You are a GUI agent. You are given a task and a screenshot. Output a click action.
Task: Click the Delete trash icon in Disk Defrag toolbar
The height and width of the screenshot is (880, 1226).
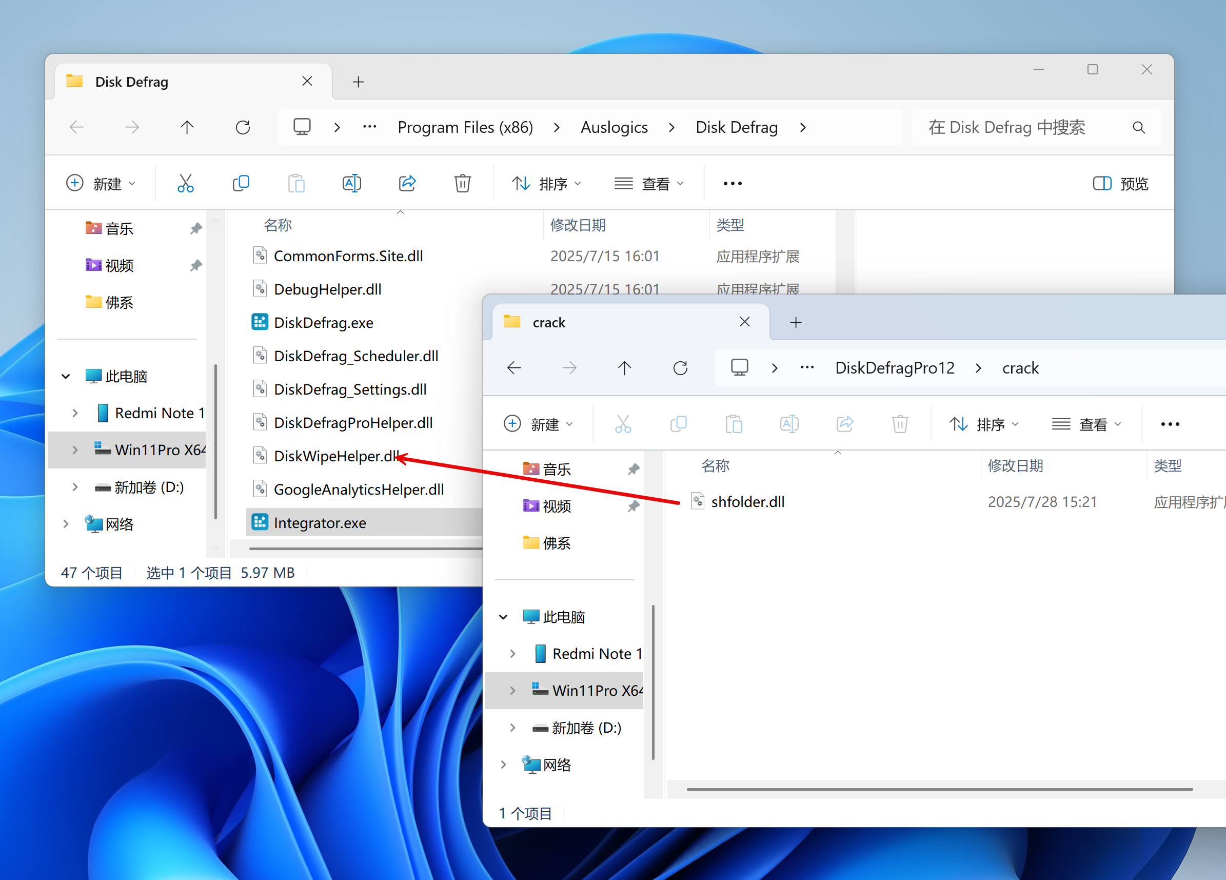462,183
